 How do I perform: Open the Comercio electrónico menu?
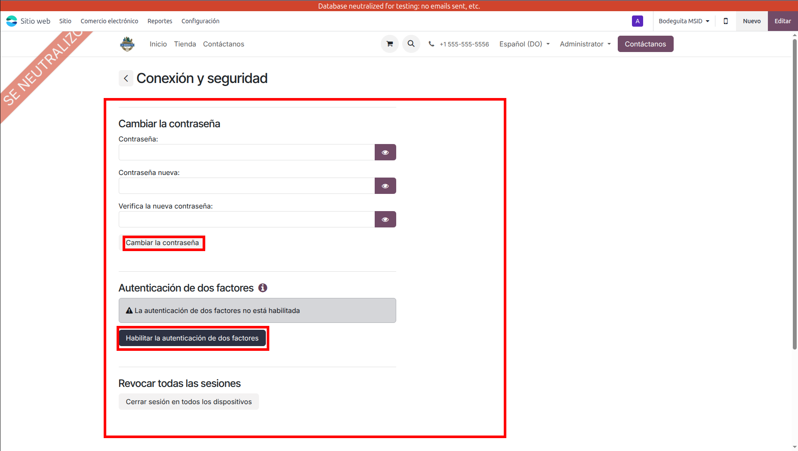point(109,21)
